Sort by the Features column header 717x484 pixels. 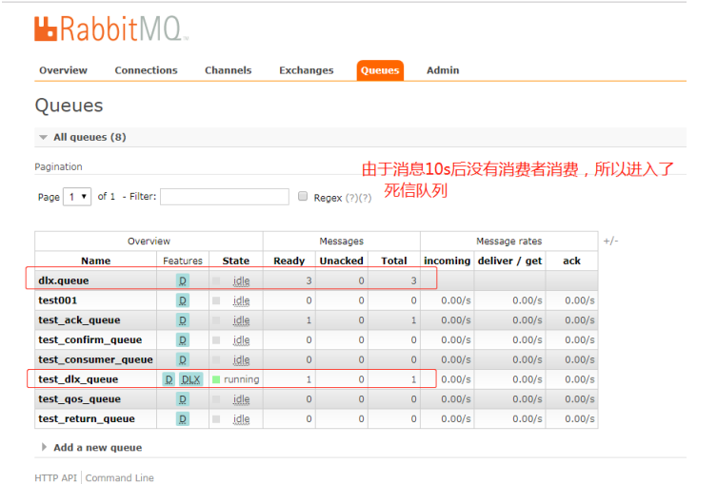click(183, 261)
